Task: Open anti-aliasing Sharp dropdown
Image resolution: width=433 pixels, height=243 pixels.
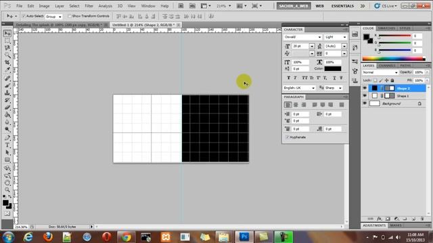Action: [334, 88]
